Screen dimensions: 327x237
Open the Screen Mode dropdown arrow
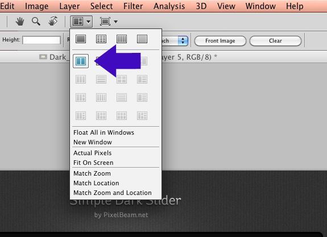[116, 22]
